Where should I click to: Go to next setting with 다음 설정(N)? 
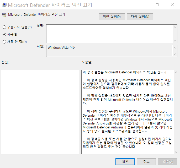tap(140, 17)
